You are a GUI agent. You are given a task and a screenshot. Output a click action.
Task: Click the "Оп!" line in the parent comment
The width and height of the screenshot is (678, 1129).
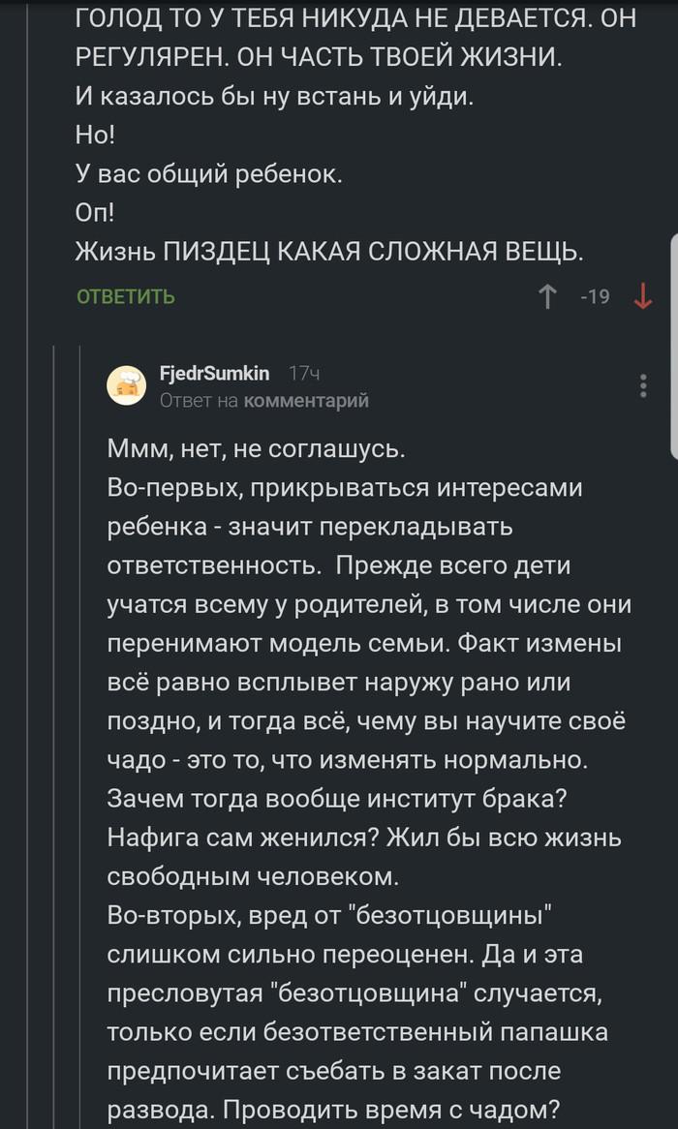click(x=95, y=213)
